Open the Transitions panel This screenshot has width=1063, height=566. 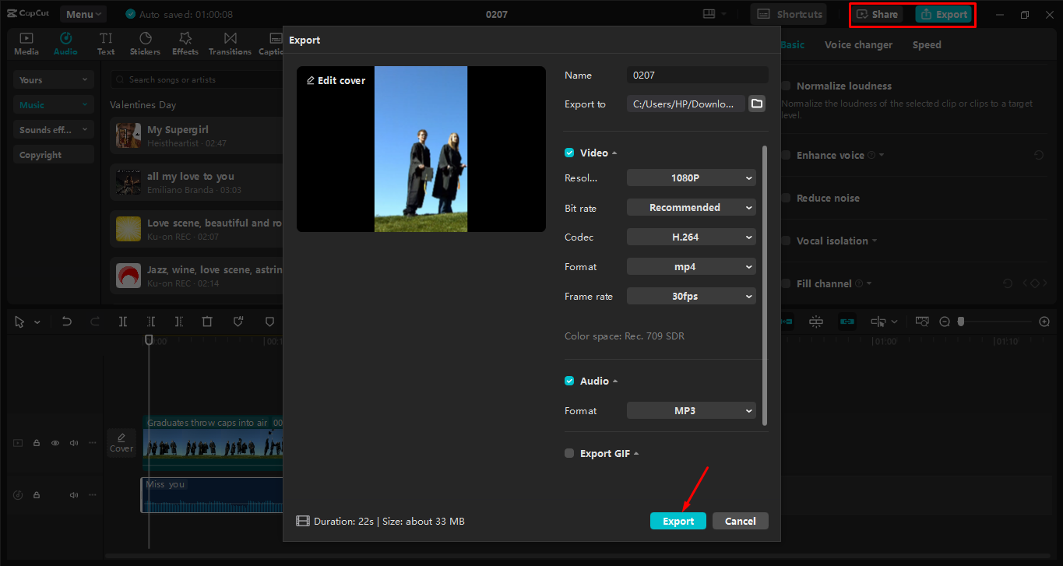click(230, 43)
